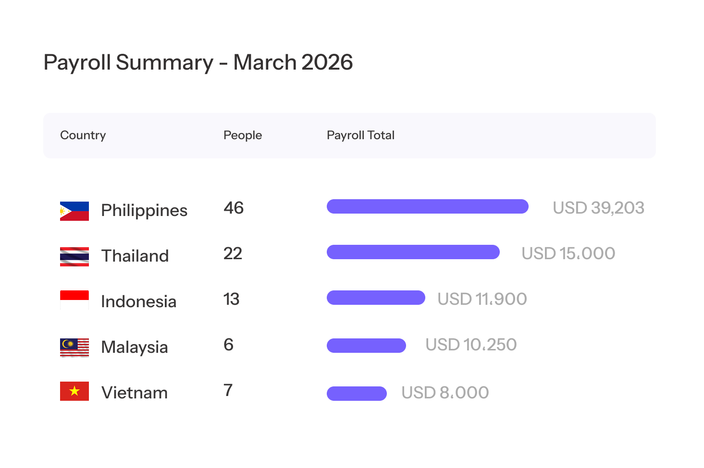The image size is (704, 468).
Task: Click the Payroll Summary - March 2026 title
Action: 198,62
